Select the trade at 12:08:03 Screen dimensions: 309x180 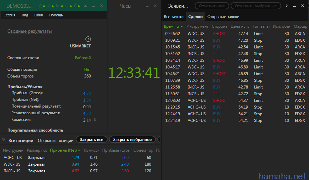235,100
